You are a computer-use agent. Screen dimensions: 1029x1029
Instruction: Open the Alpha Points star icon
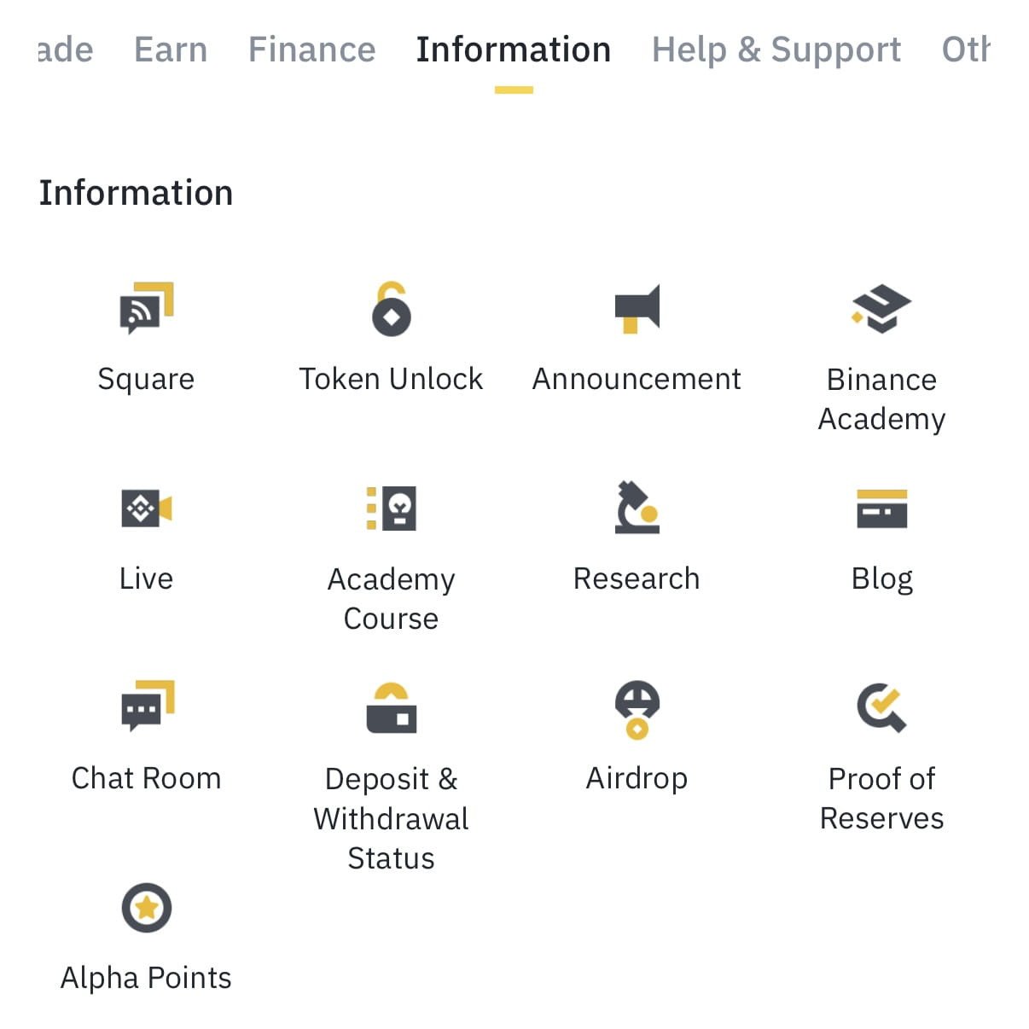pos(146,908)
